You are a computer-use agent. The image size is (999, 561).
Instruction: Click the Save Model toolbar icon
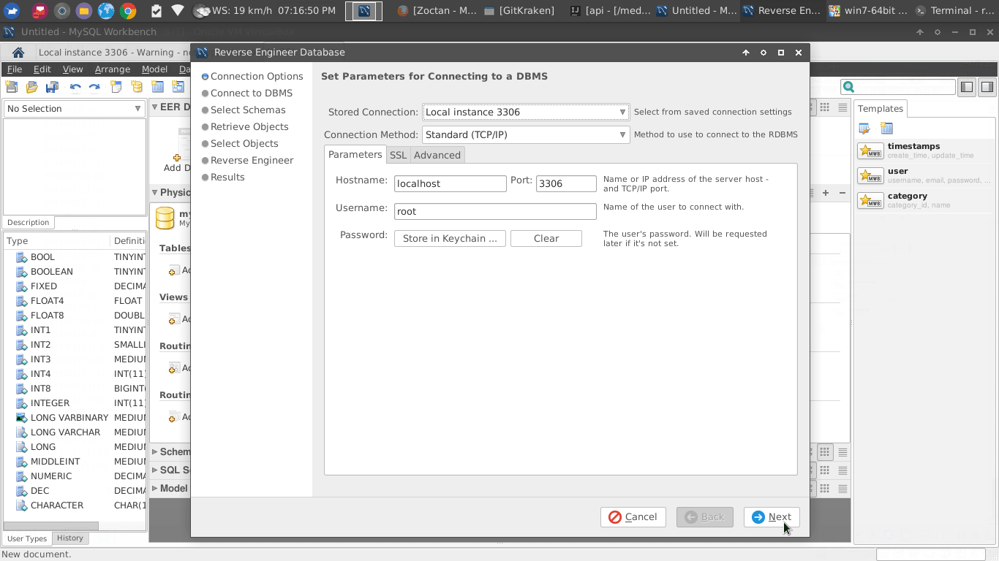52,87
